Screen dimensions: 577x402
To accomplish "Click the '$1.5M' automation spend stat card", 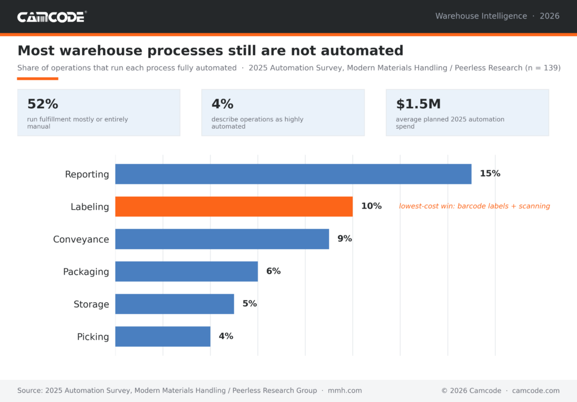I will point(467,113).
